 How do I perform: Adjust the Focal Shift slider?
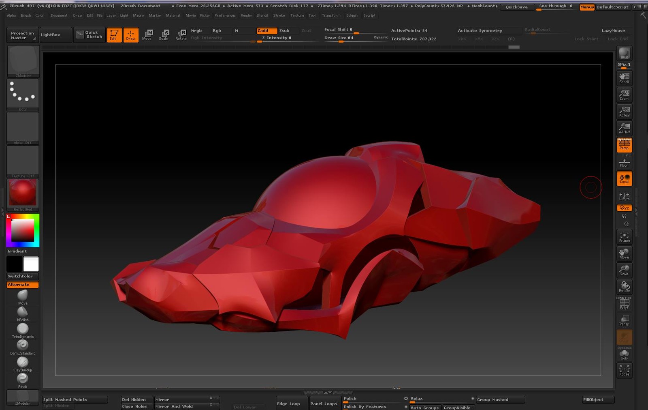click(x=356, y=30)
